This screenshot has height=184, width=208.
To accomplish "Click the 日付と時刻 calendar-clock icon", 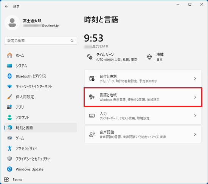I will 92,79.
